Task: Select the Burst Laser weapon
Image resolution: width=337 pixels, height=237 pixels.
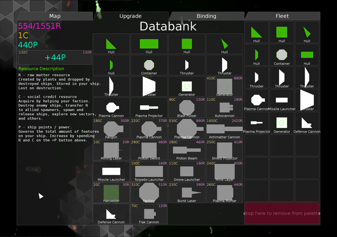Action: tap(186, 192)
